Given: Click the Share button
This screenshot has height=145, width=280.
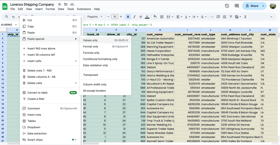Looking at the screenshot, I should [252, 6].
